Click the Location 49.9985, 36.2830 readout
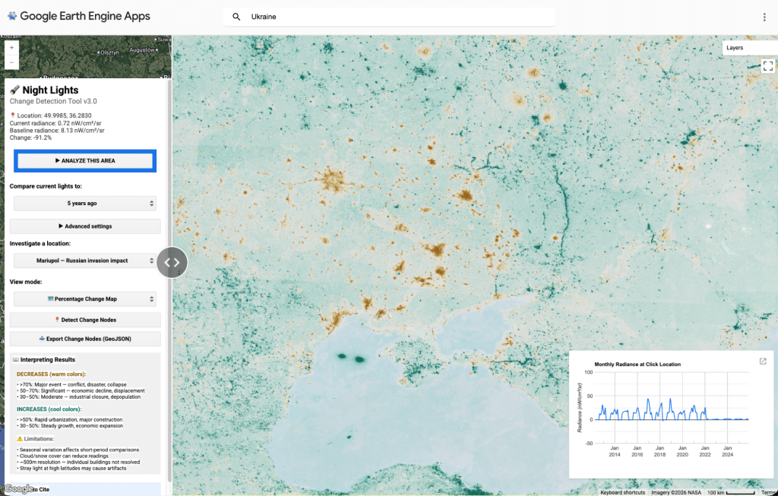778x496 pixels. pos(51,115)
